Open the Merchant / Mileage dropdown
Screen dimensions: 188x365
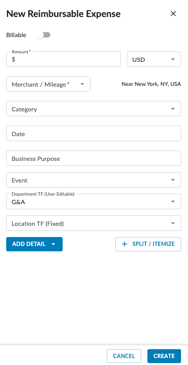tap(48, 84)
